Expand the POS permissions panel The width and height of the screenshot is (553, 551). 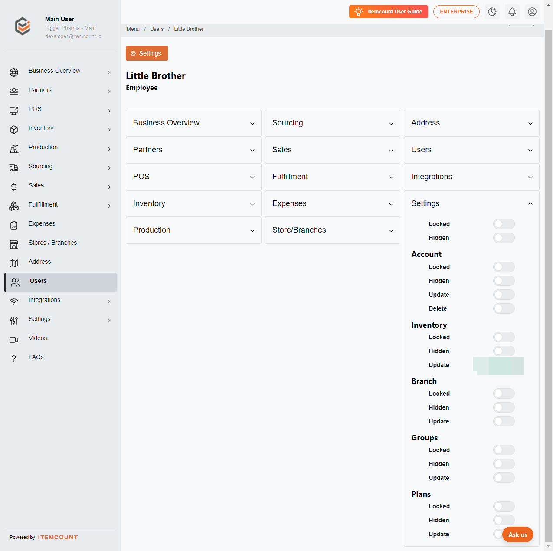pos(193,177)
